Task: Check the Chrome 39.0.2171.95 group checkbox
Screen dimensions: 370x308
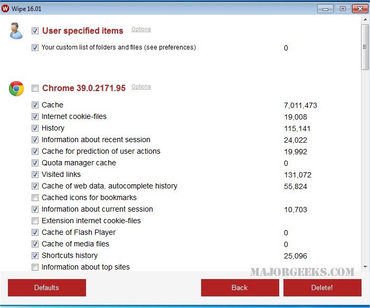Action: pyautogui.click(x=35, y=88)
